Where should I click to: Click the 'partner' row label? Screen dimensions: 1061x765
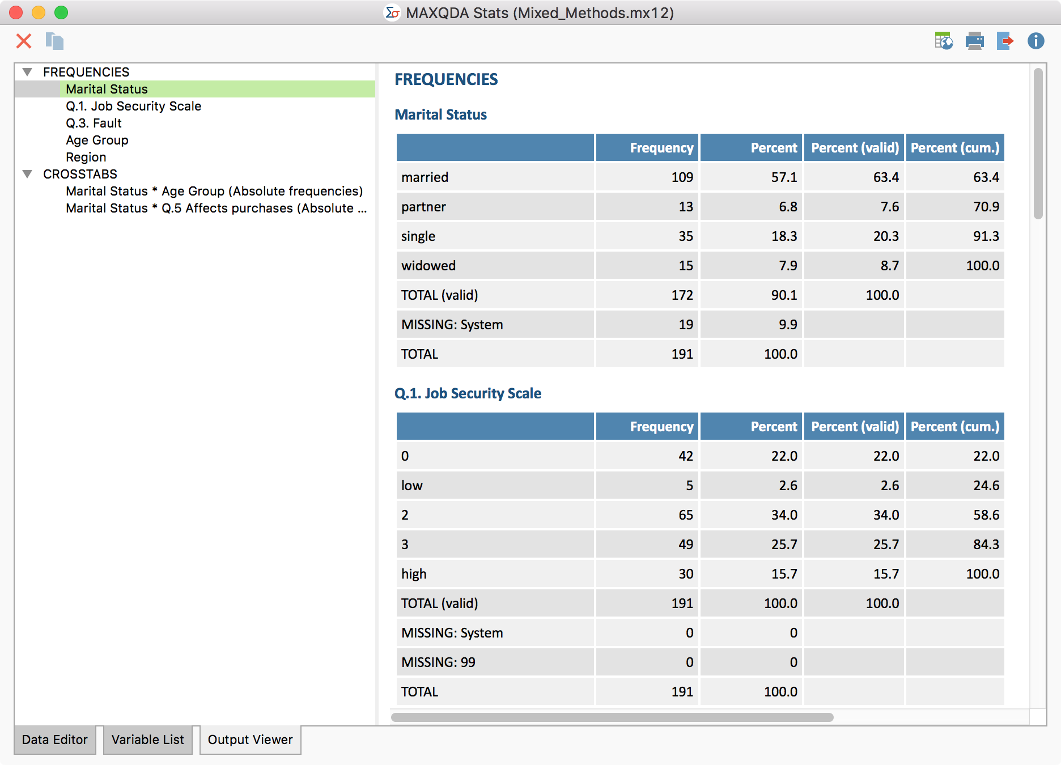423,207
